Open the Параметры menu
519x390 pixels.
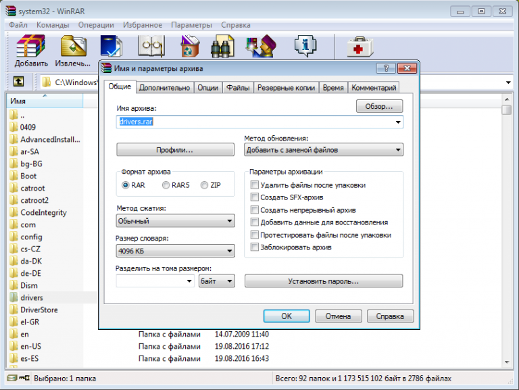click(191, 25)
